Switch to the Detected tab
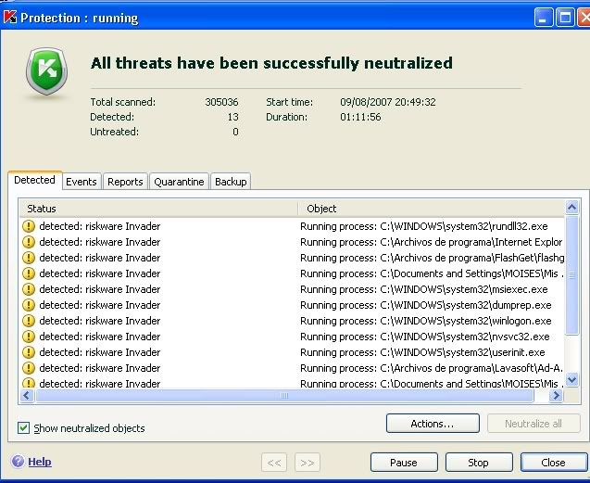 pyautogui.click(x=34, y=180)
